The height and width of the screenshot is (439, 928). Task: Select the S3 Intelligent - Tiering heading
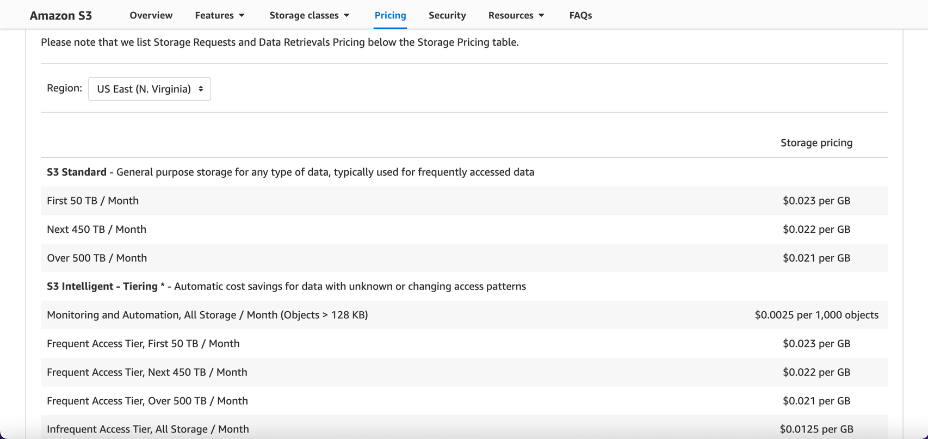(x=102, y=286)
